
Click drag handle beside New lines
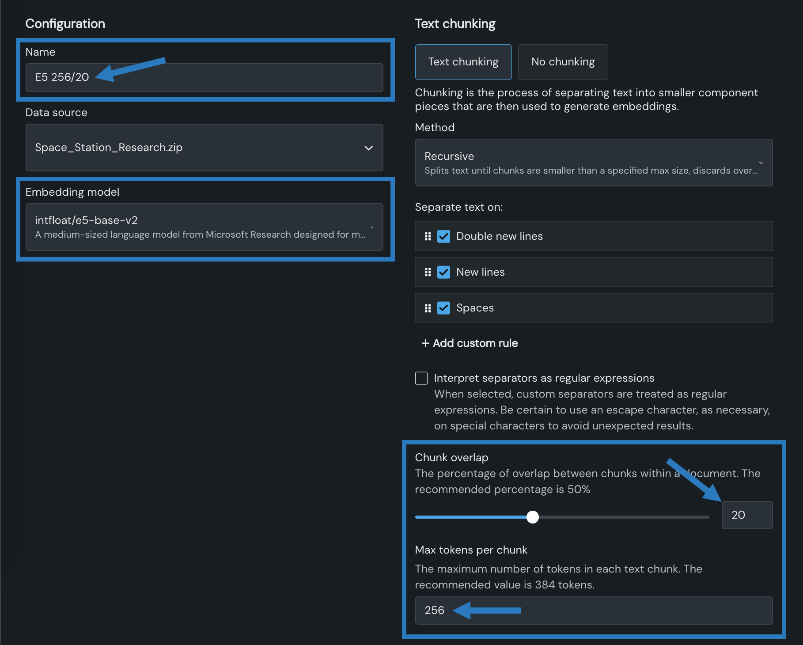[428, 272]
